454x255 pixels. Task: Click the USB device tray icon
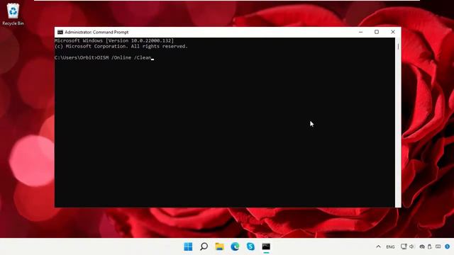click(430, 246)
